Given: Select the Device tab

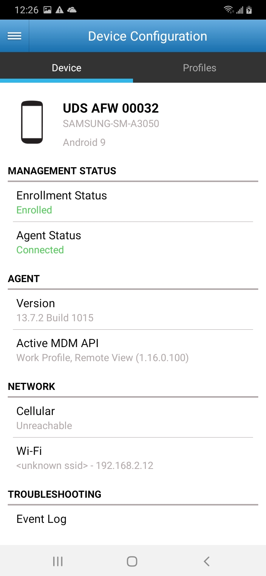Looking at the screenshot, I should 66,68.
